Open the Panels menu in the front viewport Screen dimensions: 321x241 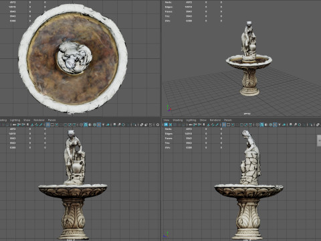51,120
